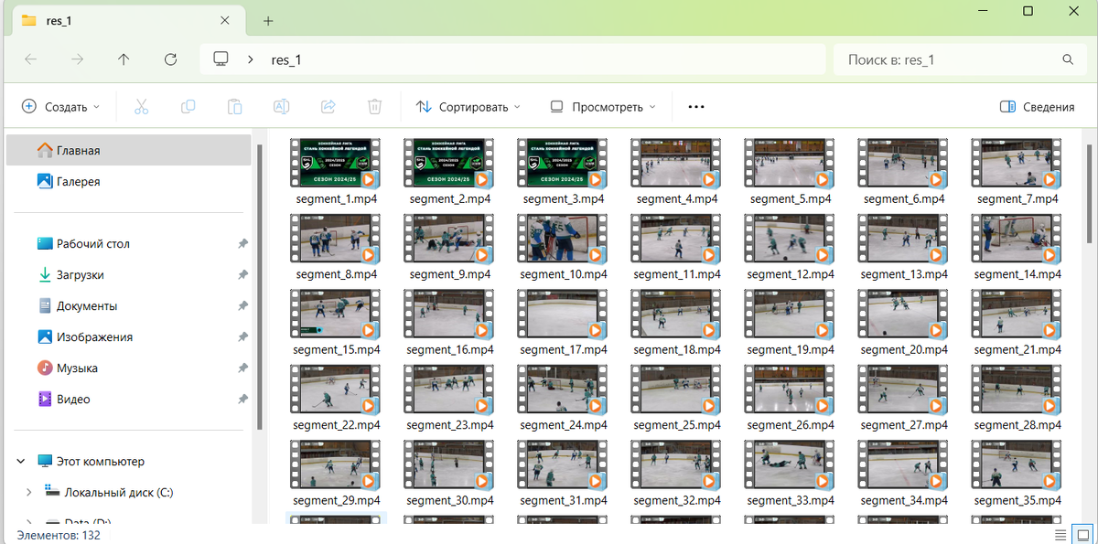Screen dimensions: 1098x544
Task: Open the three-dots more options menu
Action: (696, 107)
